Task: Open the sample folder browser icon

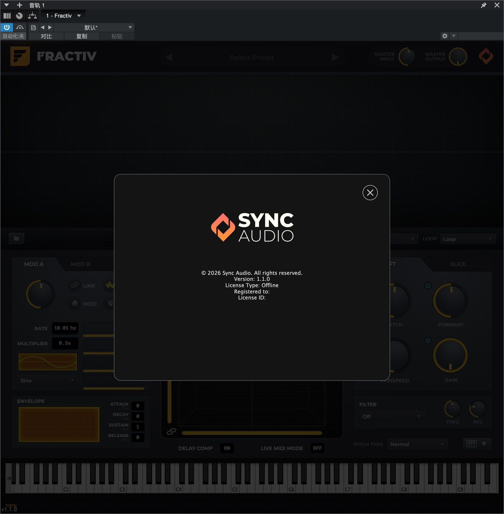Action: 17,238
